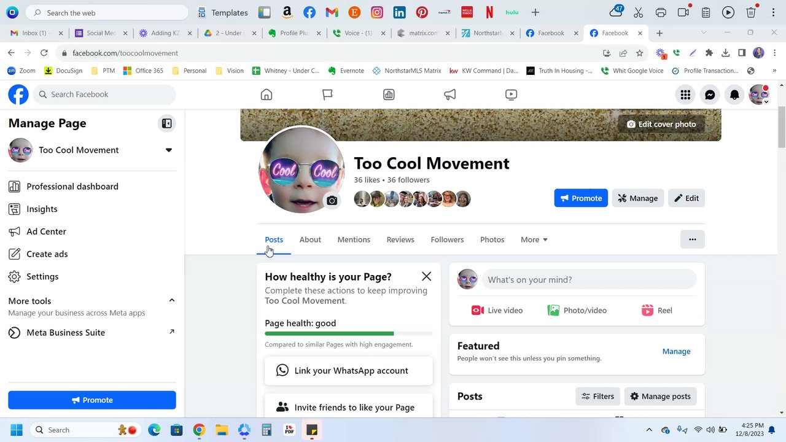Open Meta Business Suite link
This screenshot has width=786, height=442.
pyautogui.click(x=92, y=333)
